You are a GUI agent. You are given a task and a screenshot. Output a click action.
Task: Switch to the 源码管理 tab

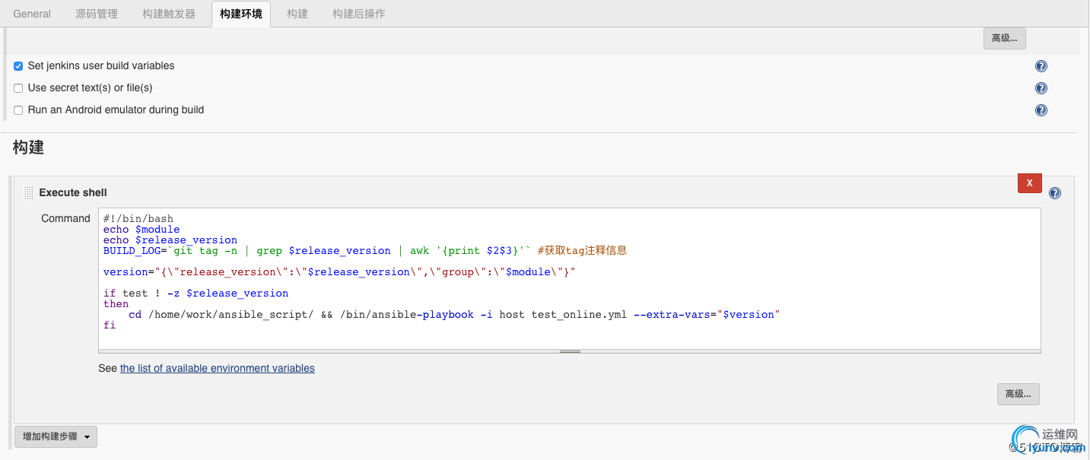coord(97,14)
